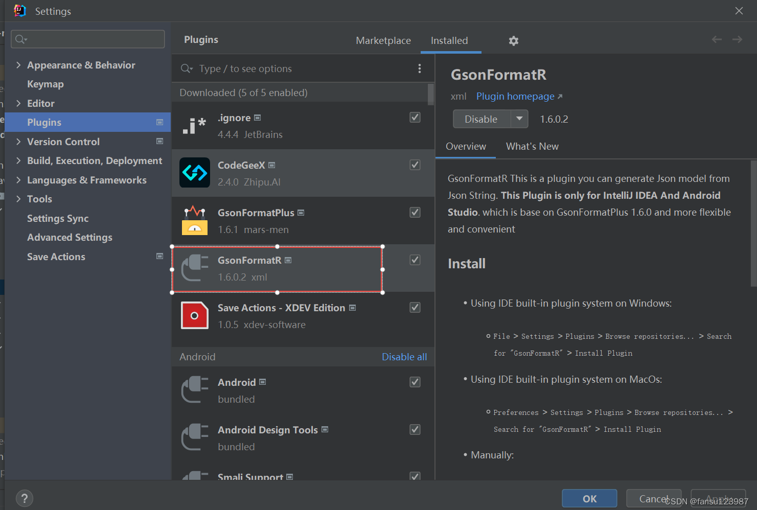Focus the settings search input field
The height and width of the screenshot is (510, 757).
[x=88, y=39]
